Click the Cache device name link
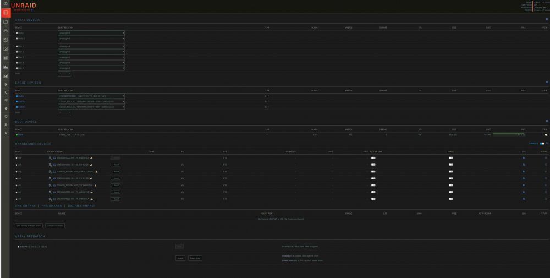The image size is (550, 278). (21, 96)
